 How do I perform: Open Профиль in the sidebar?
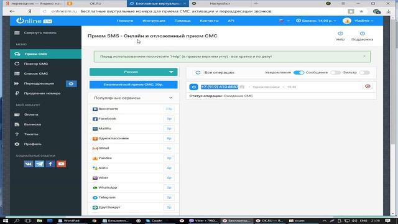pos(45,144)
